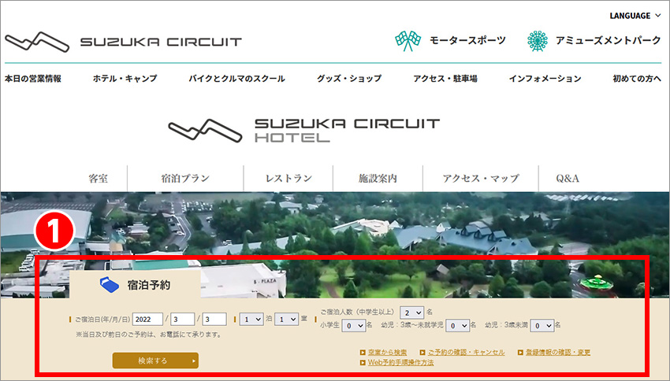Click the day input field after the month
Screen dimensions: 670x381
click(x=214, y=319)
